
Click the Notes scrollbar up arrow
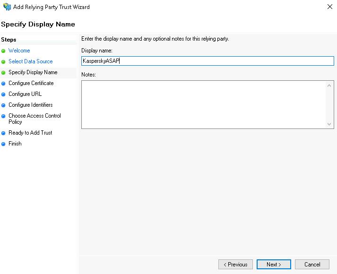tap(329, 86)
